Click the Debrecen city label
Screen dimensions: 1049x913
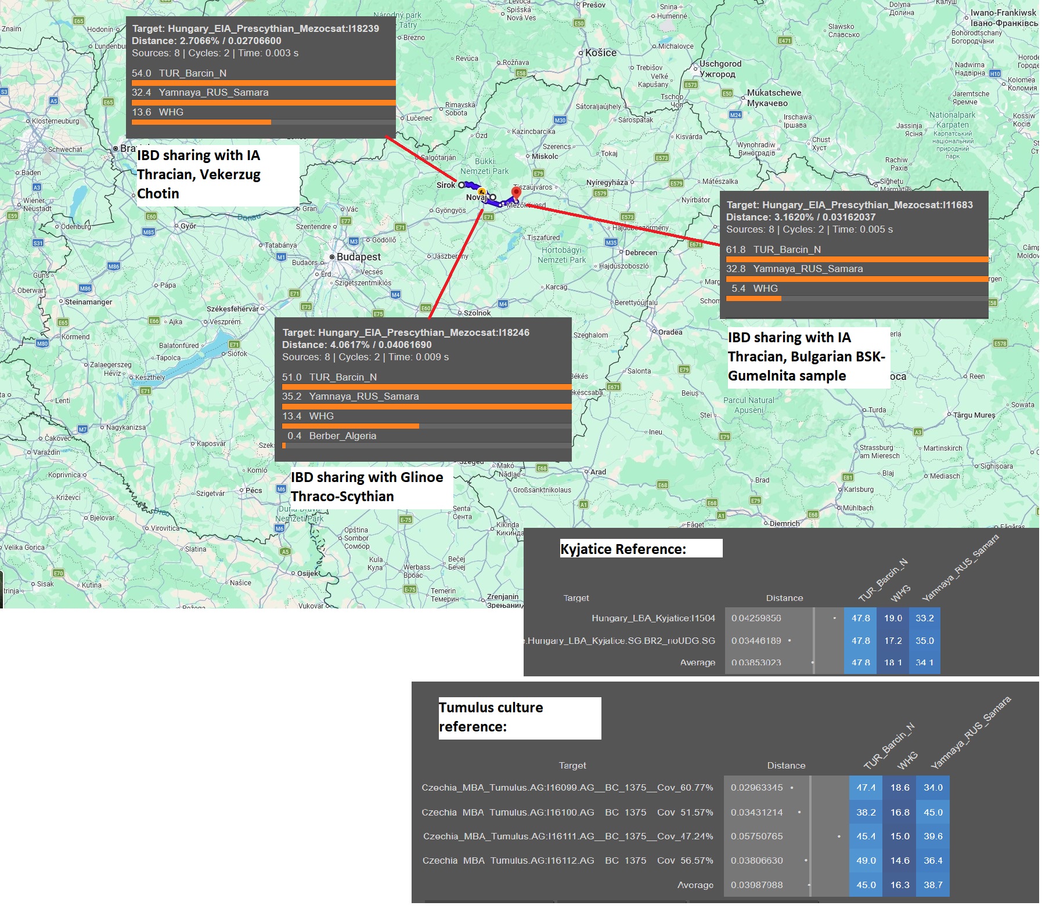pos(641,253)
